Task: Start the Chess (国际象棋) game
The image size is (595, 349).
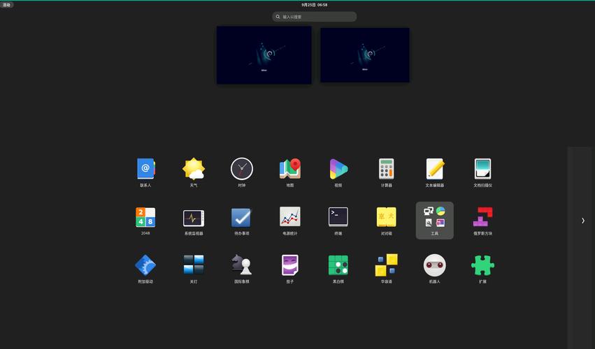Action: [x=242, y=268]
